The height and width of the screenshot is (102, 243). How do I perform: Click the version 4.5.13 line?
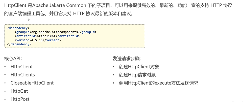(x=38, y=40)
